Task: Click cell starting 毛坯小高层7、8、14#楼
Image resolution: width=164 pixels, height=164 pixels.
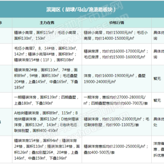Action: 47,54
